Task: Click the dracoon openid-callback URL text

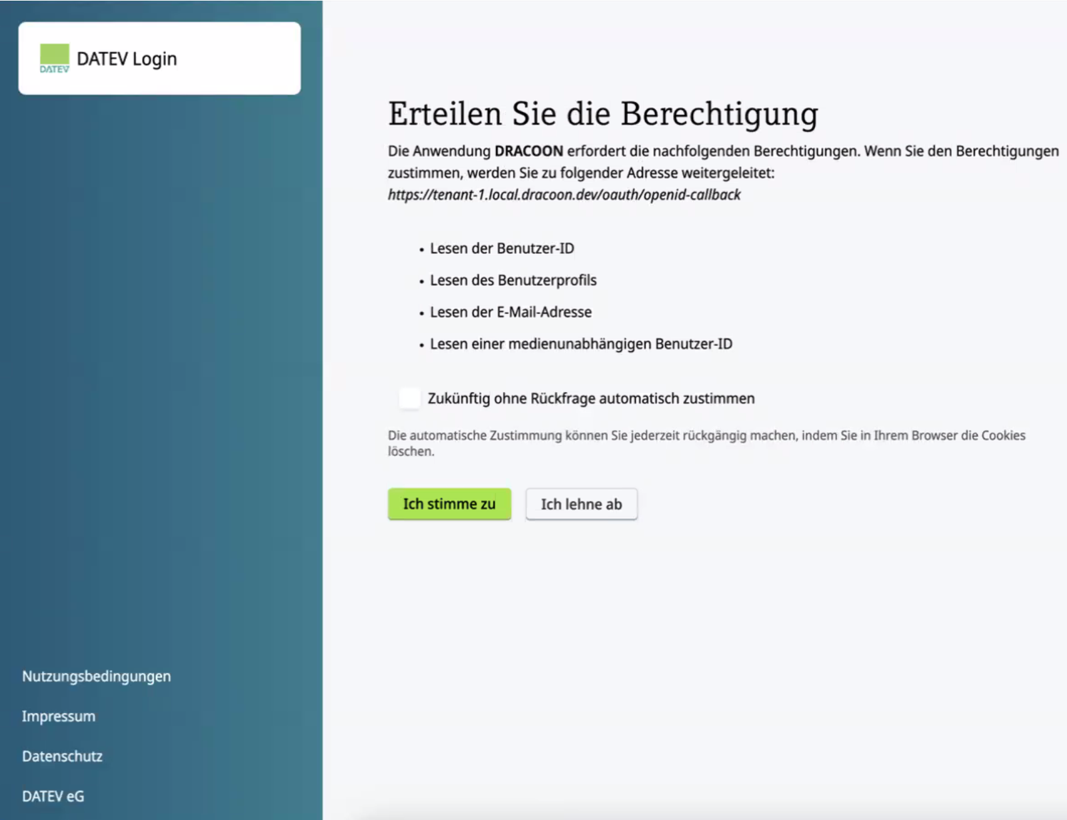Action: coord(564,195)
